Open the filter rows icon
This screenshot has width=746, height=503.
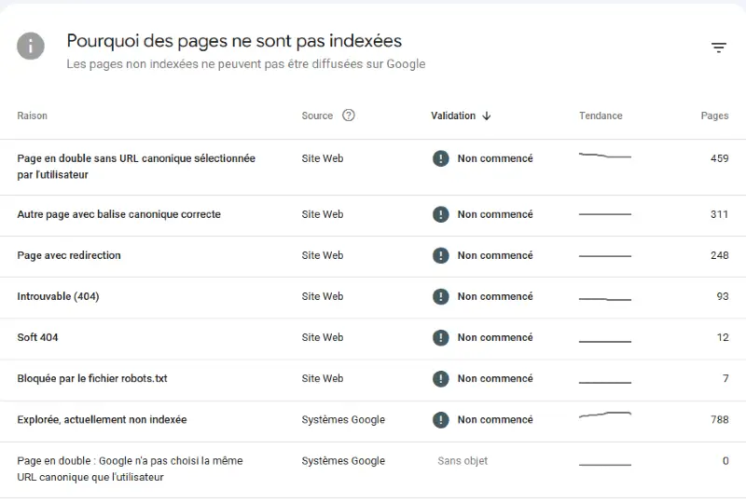click(x=719, y=48)
